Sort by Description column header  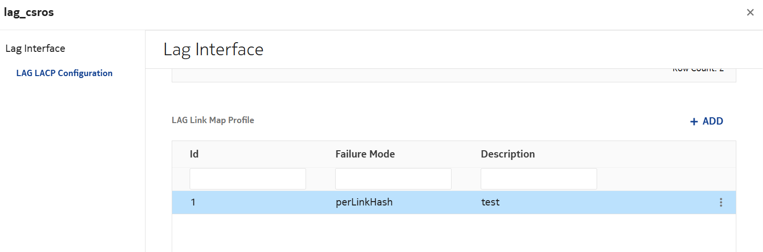(x=507, y=154)
